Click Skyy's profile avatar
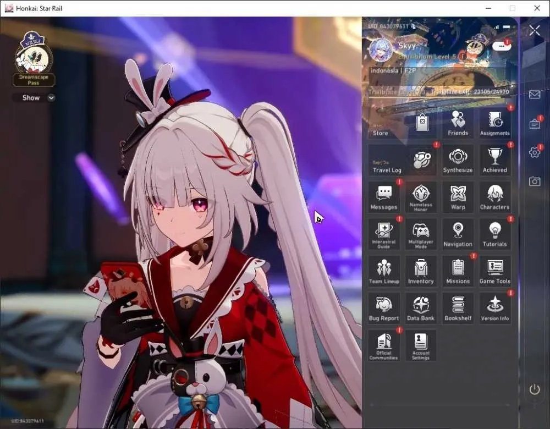 380,50
